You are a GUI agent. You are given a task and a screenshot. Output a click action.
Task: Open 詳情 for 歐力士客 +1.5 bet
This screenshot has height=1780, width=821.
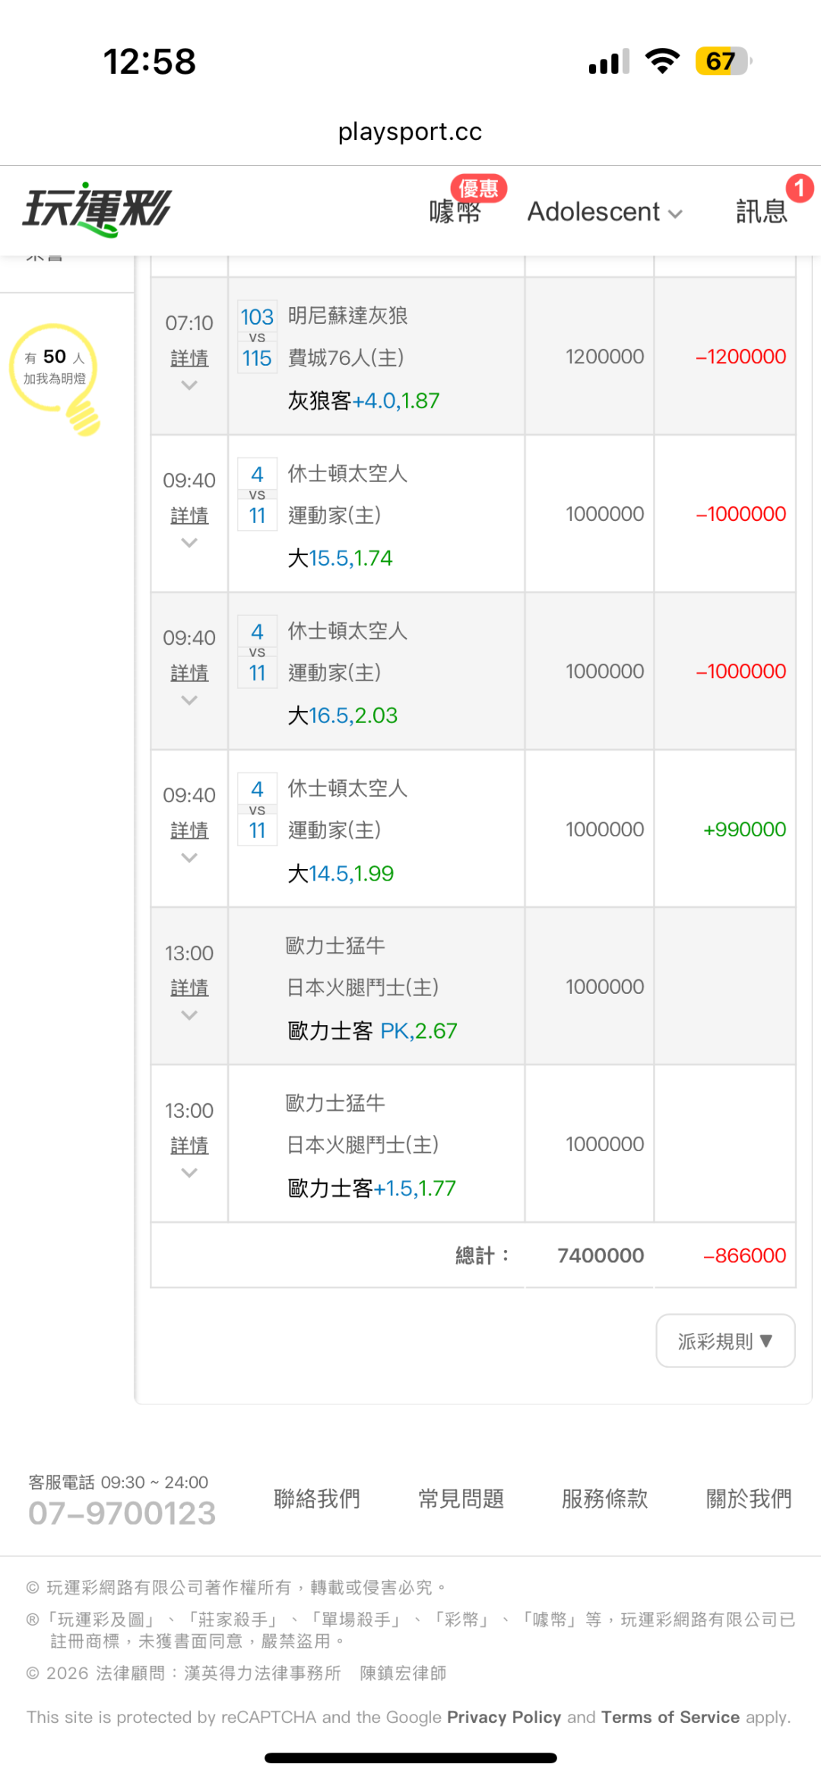coord(189,1145)
